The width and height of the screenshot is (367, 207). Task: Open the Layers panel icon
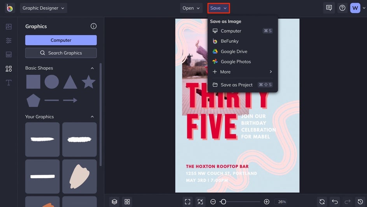pos(114,202)
